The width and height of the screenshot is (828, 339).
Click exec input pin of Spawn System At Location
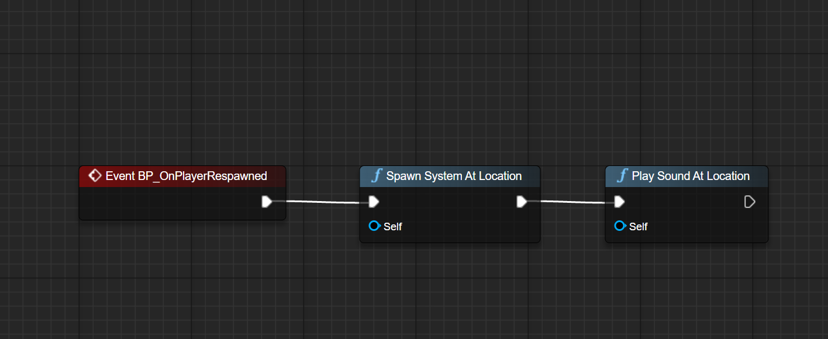[x=374, y=202]
